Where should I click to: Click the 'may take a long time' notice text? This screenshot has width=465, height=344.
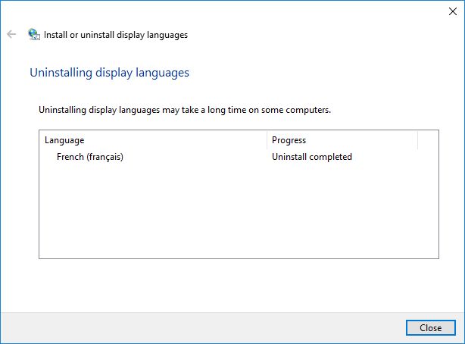(x=185, y=110)
